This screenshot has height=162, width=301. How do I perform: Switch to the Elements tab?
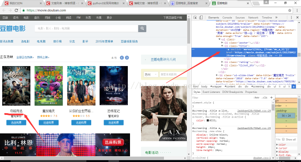tap(213, 18)
